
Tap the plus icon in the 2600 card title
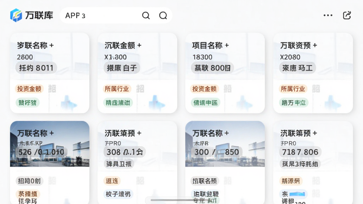[52, 45]
